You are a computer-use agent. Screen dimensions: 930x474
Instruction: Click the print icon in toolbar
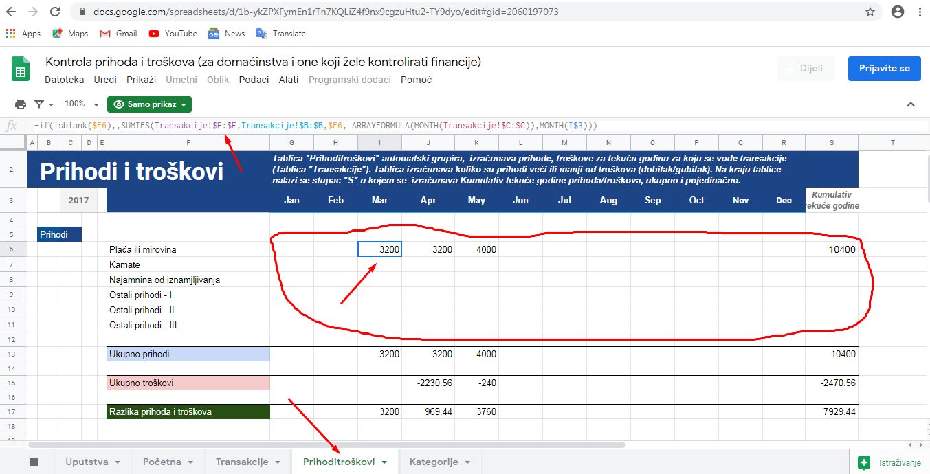coord(21,104)
